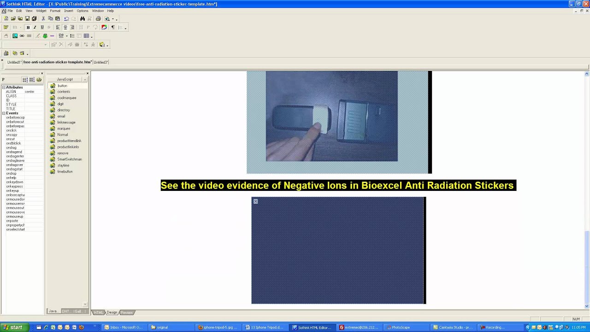
Task: Click the ALIGN attribute value field
Action: (34, 92)
